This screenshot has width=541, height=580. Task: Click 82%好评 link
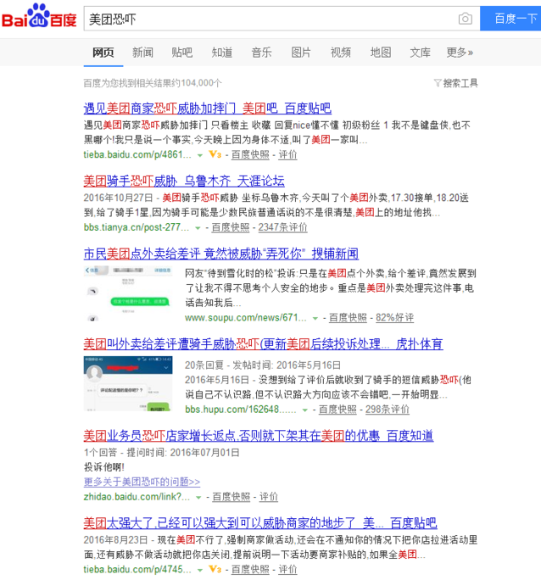[394, 317]
